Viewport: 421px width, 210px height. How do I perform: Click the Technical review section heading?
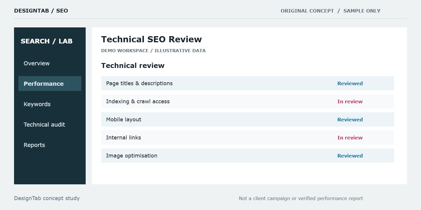[133, 66]
